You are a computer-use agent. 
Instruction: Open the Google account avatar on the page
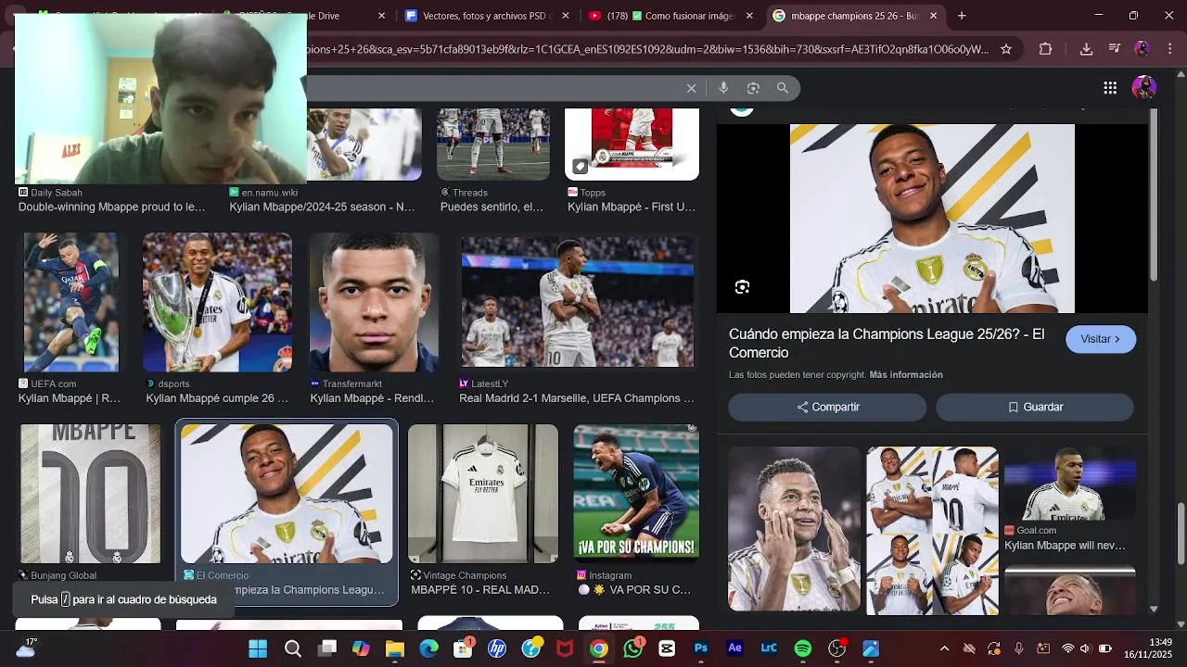click(1144, 88)
